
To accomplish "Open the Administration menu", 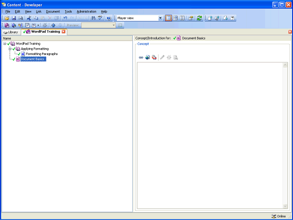I will [x=87, y=11].
